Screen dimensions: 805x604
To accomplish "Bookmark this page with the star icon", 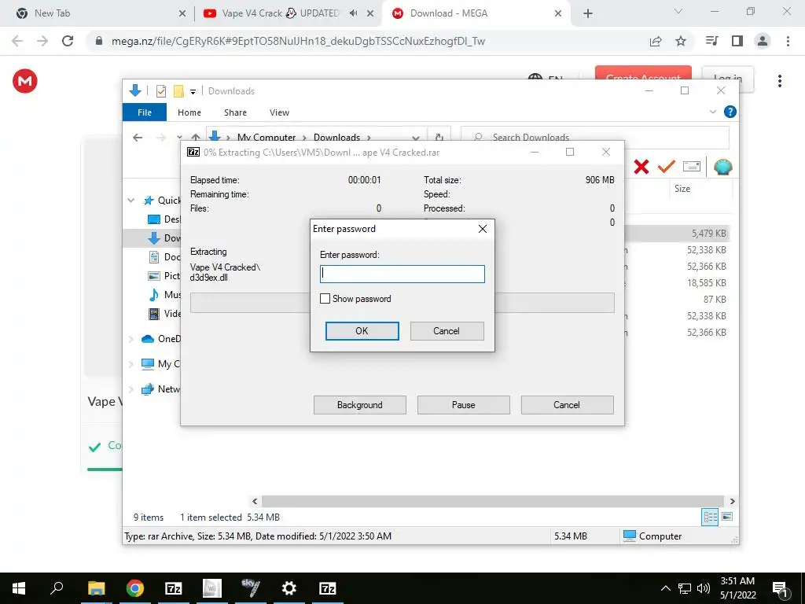I will click(x=681, y=41).
